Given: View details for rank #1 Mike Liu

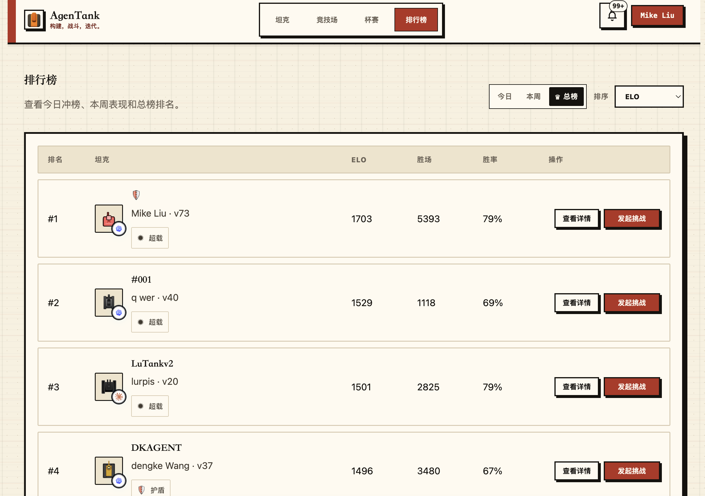Looking at the screenshot, I should [x=576, y=218].
